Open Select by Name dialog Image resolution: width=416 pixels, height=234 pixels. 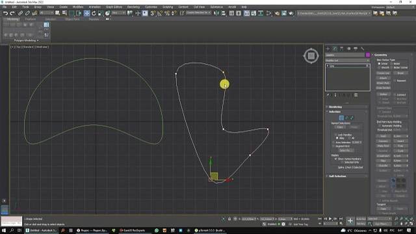click(64, 13)
